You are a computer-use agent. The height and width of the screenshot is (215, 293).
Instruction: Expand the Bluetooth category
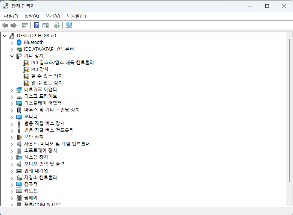click(x=12, y=43)
